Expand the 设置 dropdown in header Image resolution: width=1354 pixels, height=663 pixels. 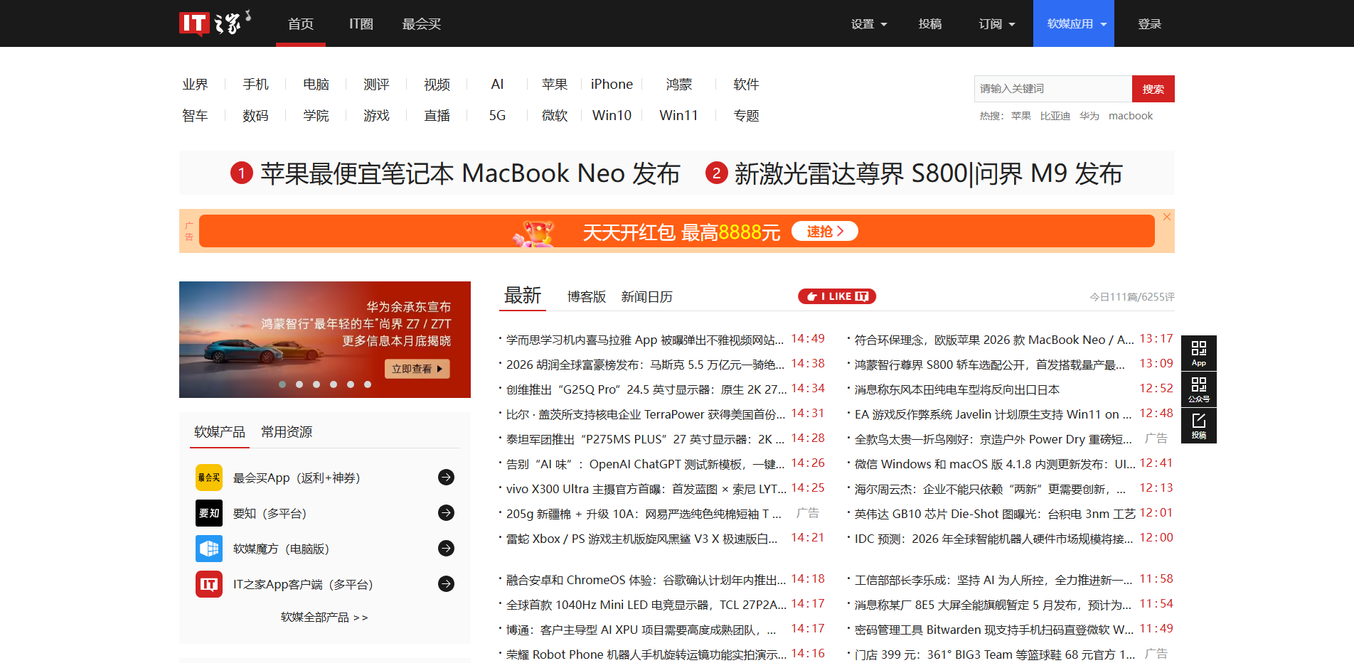click(869, 24)
